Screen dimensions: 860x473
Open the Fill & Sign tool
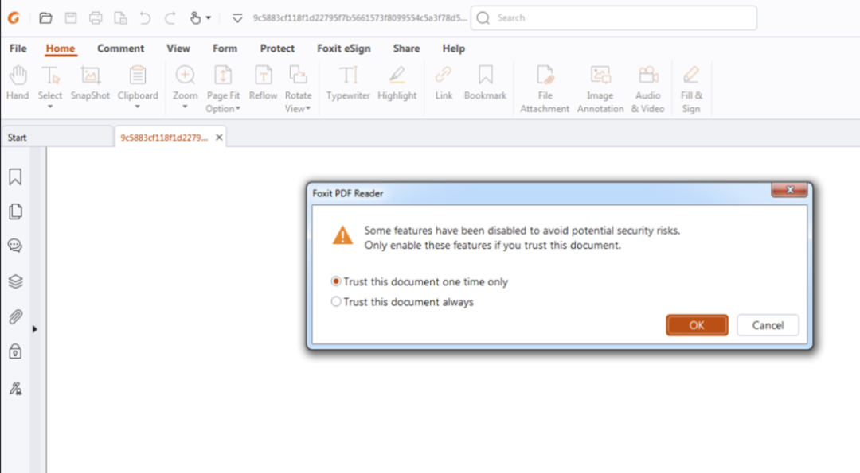pos(691,89)
